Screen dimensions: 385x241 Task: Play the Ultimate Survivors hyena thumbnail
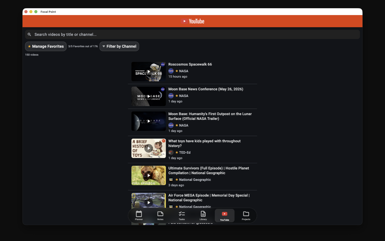tap(149, 175)
